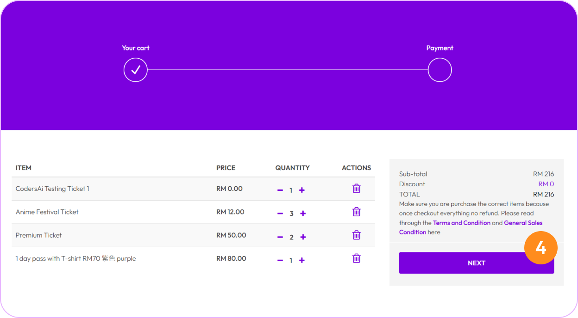Reduce Anime Festival Ticket quantity by one
The height and width of the screenshot is (318, 578).
pos(280,214)
